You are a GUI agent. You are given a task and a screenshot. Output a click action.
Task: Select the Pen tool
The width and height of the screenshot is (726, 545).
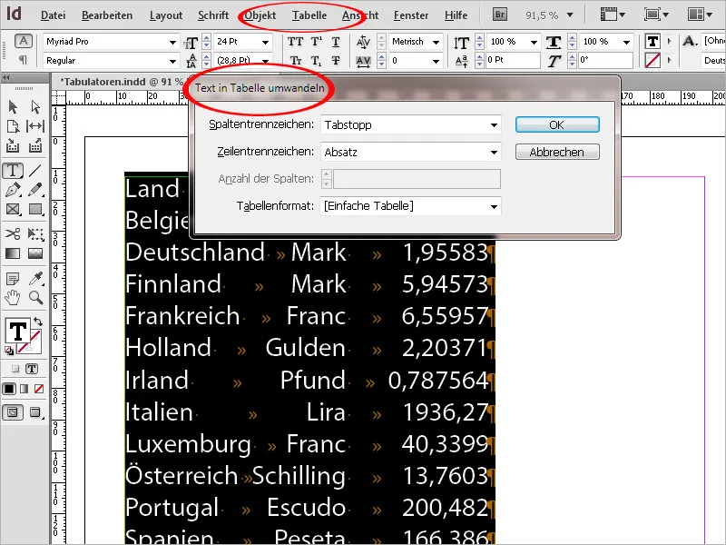[x=13, y=190]
